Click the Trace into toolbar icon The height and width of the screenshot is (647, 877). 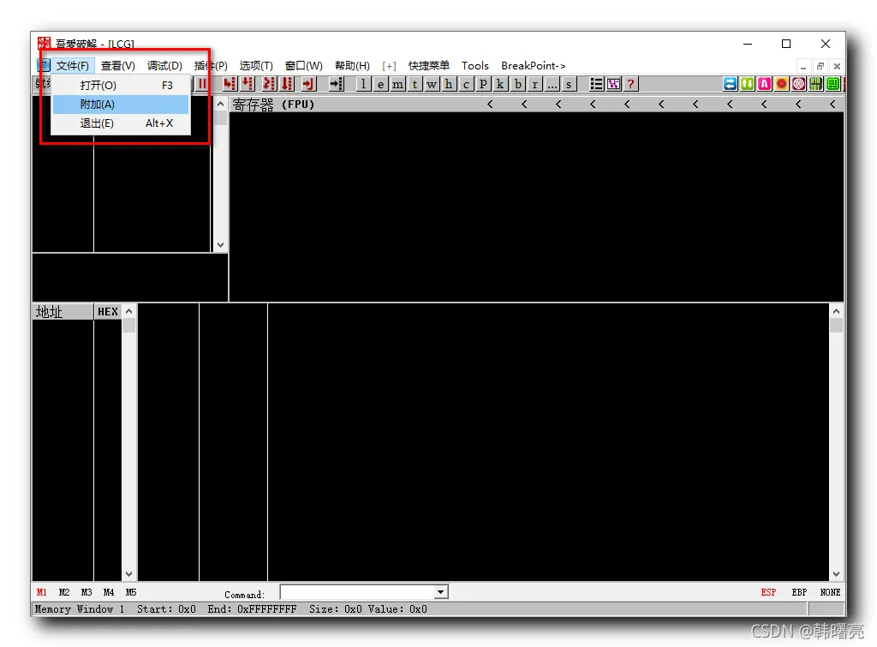269,84
